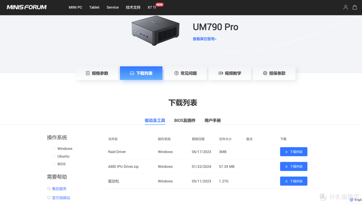Click the 文件大小 column header
362x204 pixels.
coord(225,139)
